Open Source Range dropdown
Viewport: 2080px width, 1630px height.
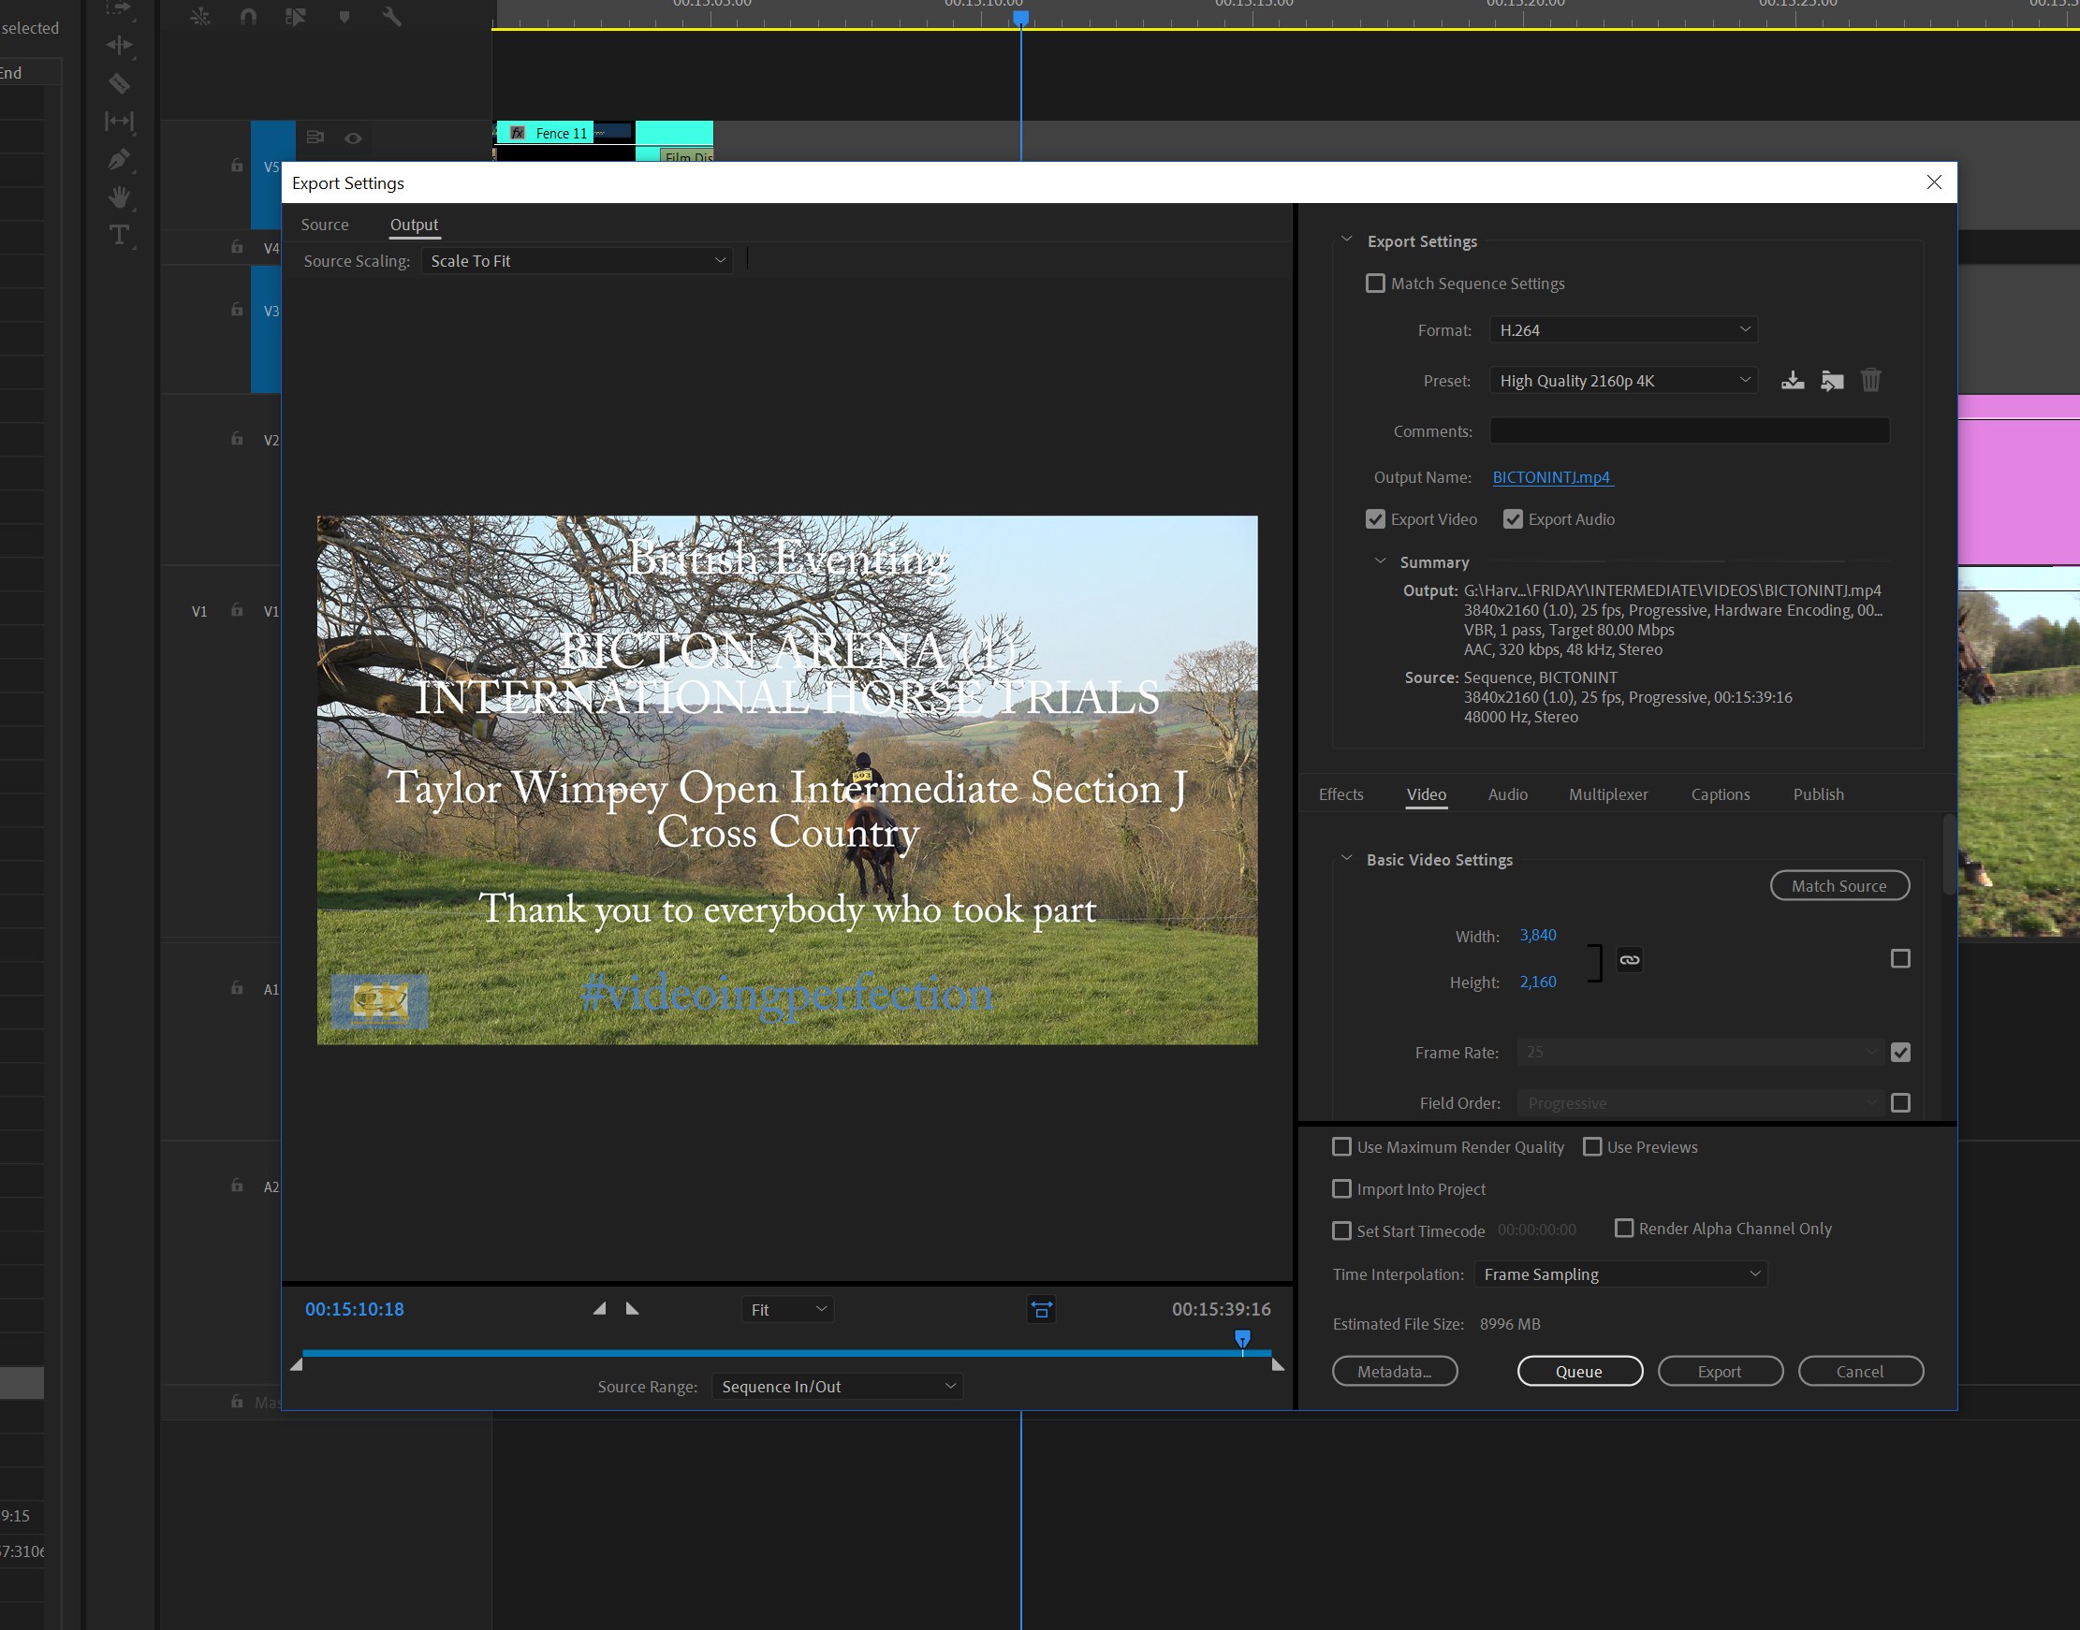[837, 1387]
